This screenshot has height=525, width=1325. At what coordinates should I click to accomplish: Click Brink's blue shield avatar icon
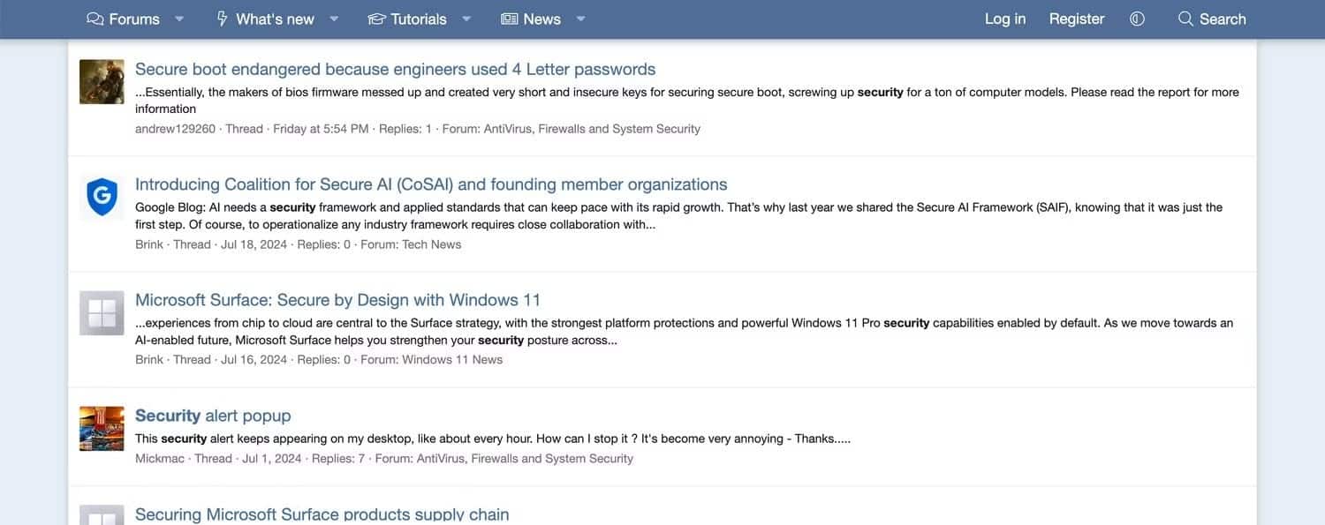(102, 198)
